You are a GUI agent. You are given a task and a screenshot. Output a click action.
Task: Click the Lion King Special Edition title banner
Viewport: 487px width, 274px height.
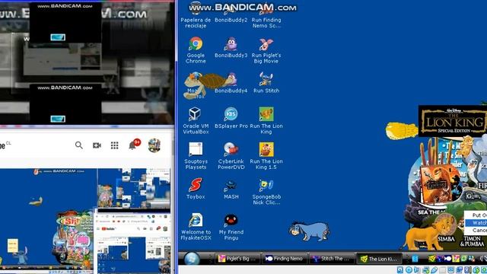click(x=453, y=121)
